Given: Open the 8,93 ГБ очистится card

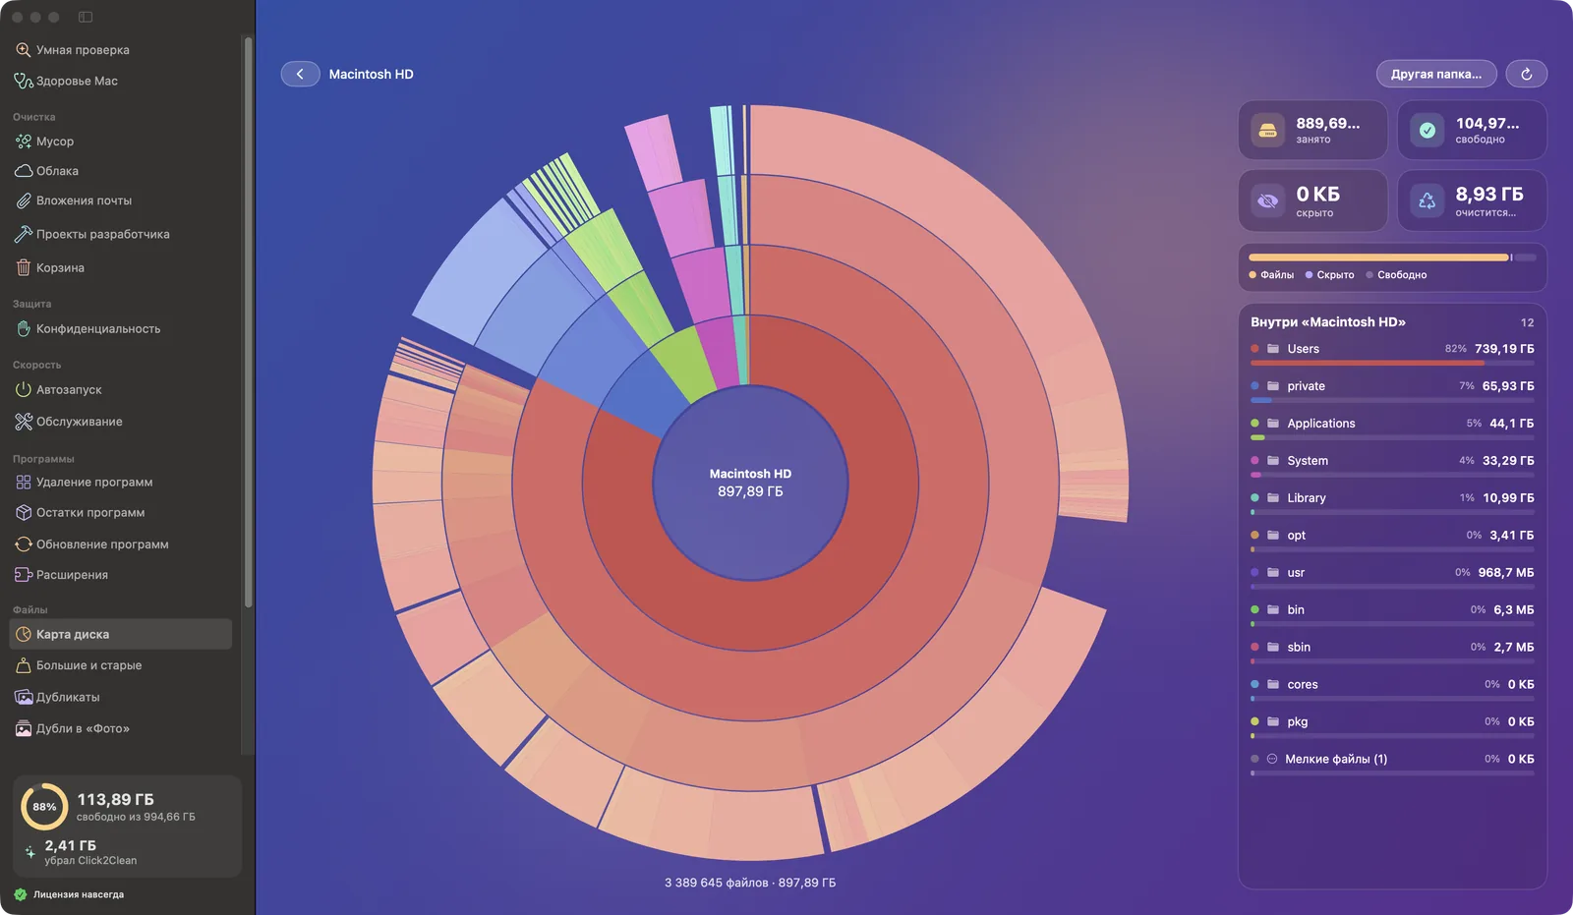Looking at the screenshot, I should [1472, 200].
